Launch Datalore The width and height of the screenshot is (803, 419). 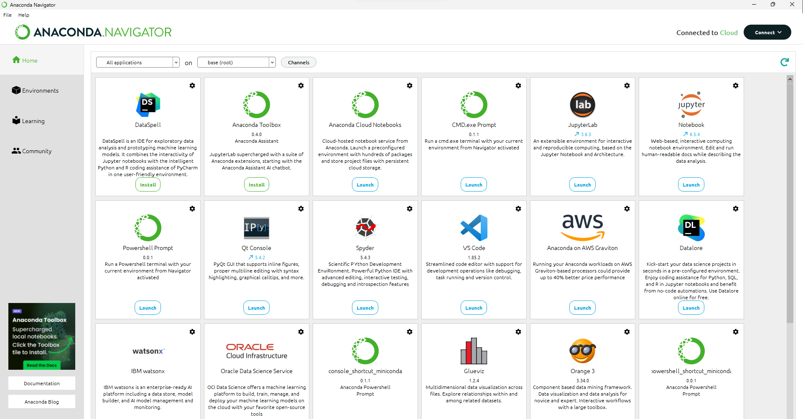coord(691,308)
